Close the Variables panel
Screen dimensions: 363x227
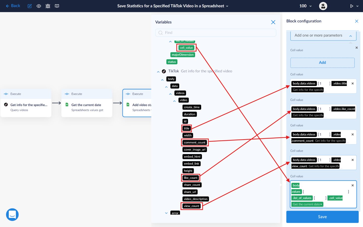tap(273, 22)
